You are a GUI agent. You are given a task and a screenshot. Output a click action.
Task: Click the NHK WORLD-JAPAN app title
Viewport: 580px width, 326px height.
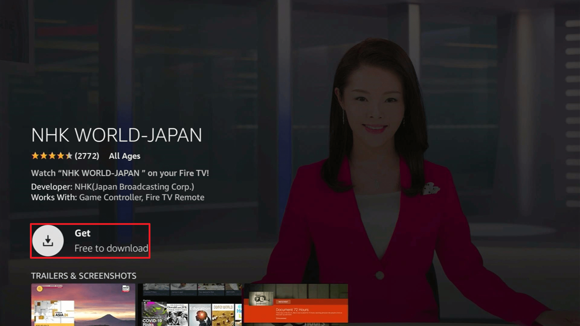117,135
